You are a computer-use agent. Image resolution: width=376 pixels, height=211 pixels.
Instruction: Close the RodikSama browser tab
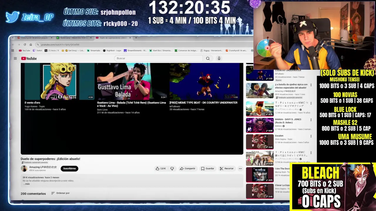[x=91, y=38]
